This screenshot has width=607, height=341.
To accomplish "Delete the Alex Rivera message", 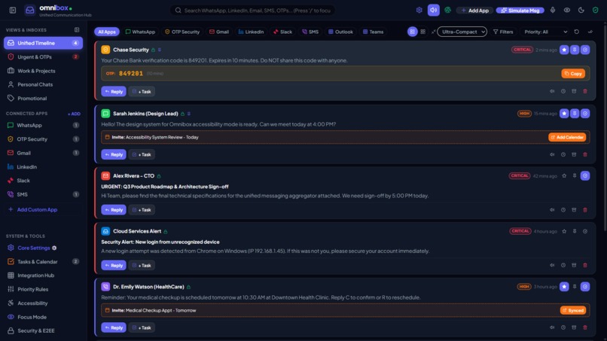I will tap(585, 210).
